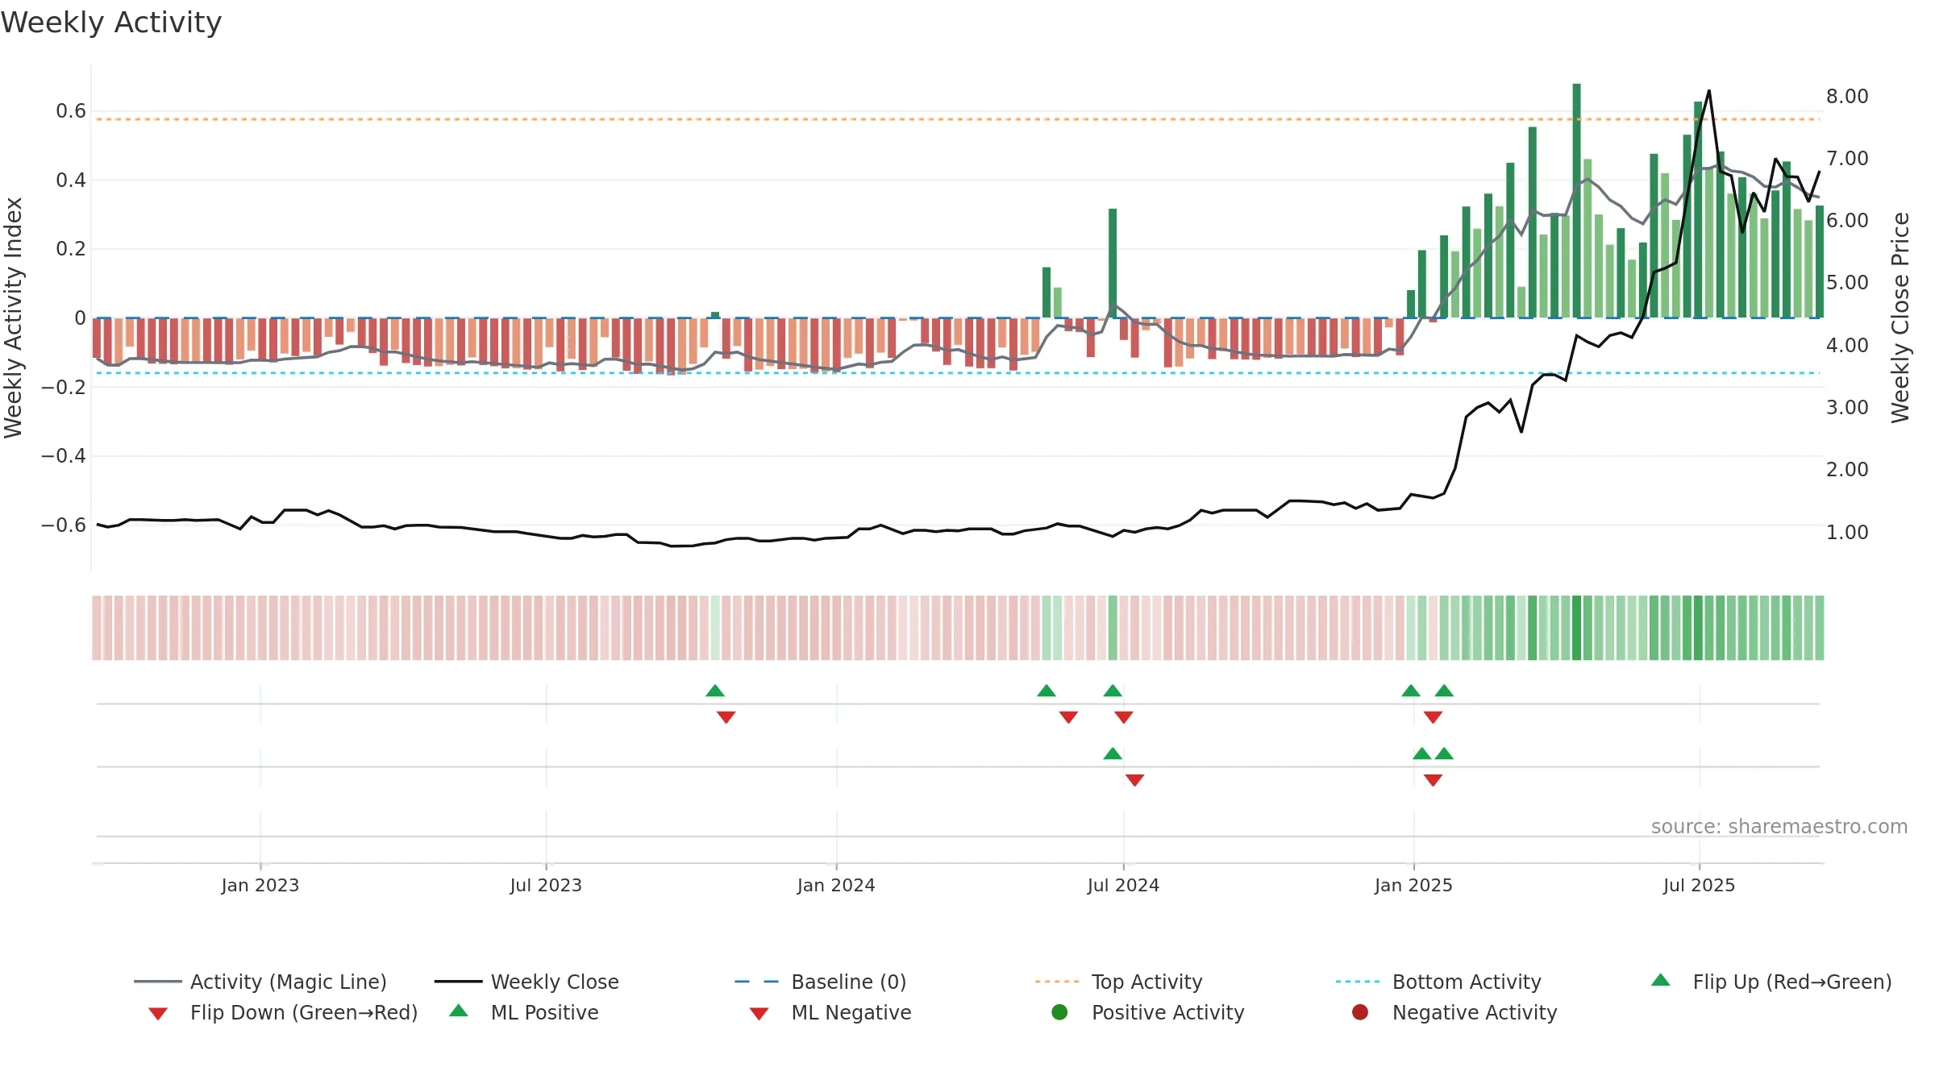Click the Weekly Close black line icon

pos(459,982)
